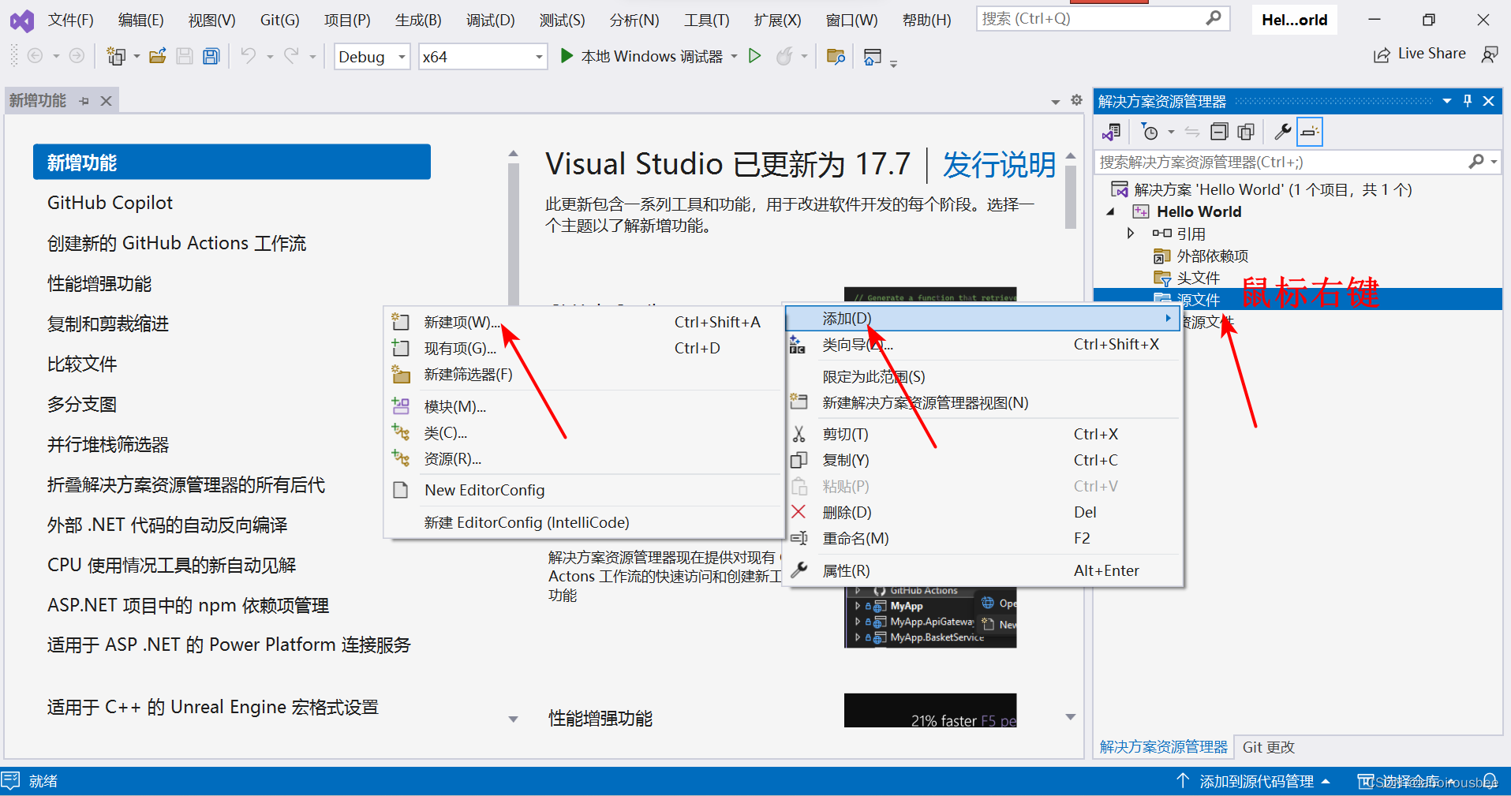This screenshot has height=796, width=1511.
Task: Choose 新建筛选器(F) from the submenu
Action: pyautogui.click(x=583, y=374)
